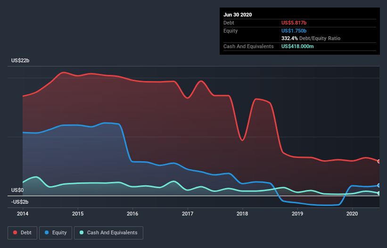Toggle the Debt legend button
Image resolution: width=387 pixels, height=248 pixels.
[22, 233]
